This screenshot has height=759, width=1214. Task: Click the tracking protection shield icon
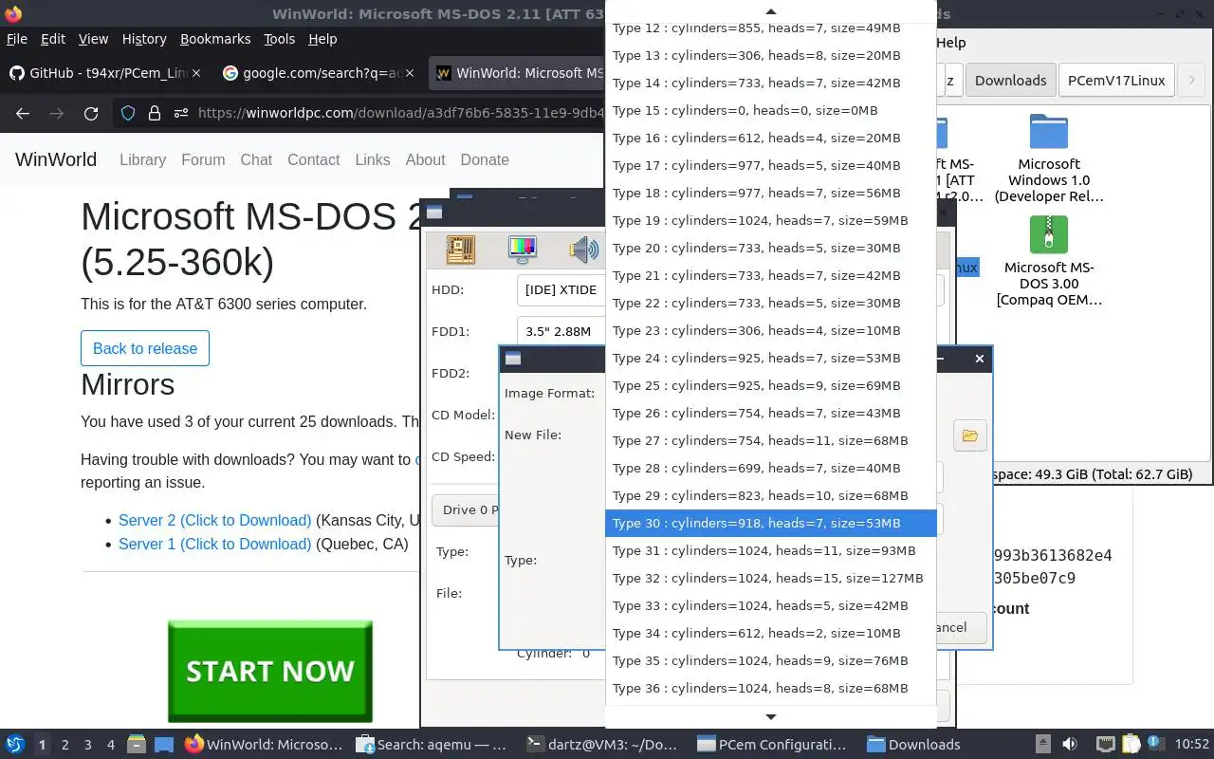point(128,113)
